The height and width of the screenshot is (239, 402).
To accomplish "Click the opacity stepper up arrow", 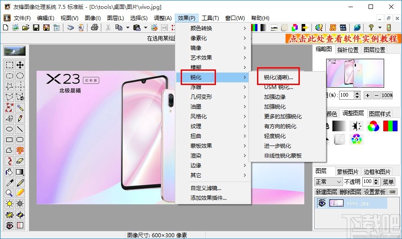I will tap(376, 180).
